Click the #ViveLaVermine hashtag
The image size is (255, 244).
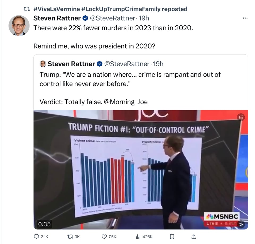pos(57,9)
